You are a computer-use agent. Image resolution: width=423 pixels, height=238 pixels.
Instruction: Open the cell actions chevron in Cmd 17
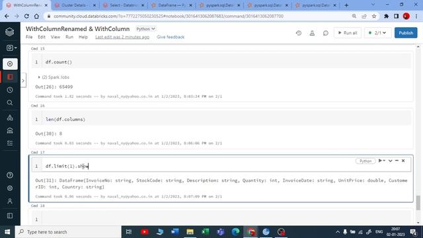click(390, 161)
